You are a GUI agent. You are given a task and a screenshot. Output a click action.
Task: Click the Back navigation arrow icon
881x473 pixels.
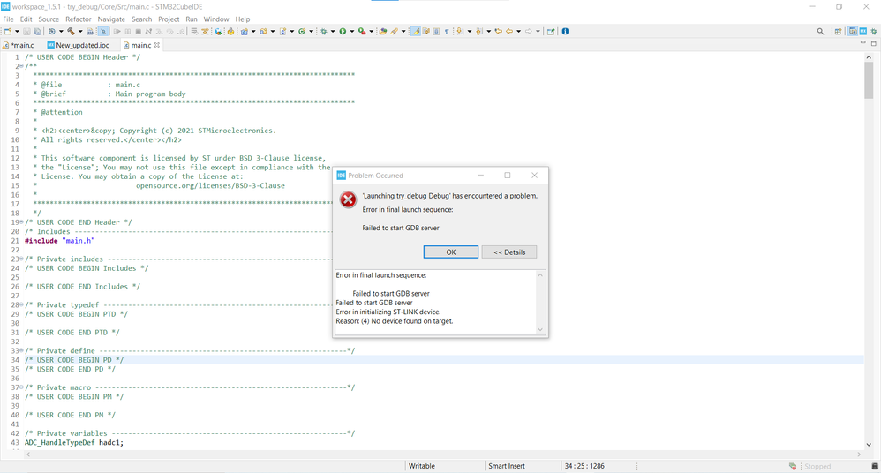click(509, 32)
